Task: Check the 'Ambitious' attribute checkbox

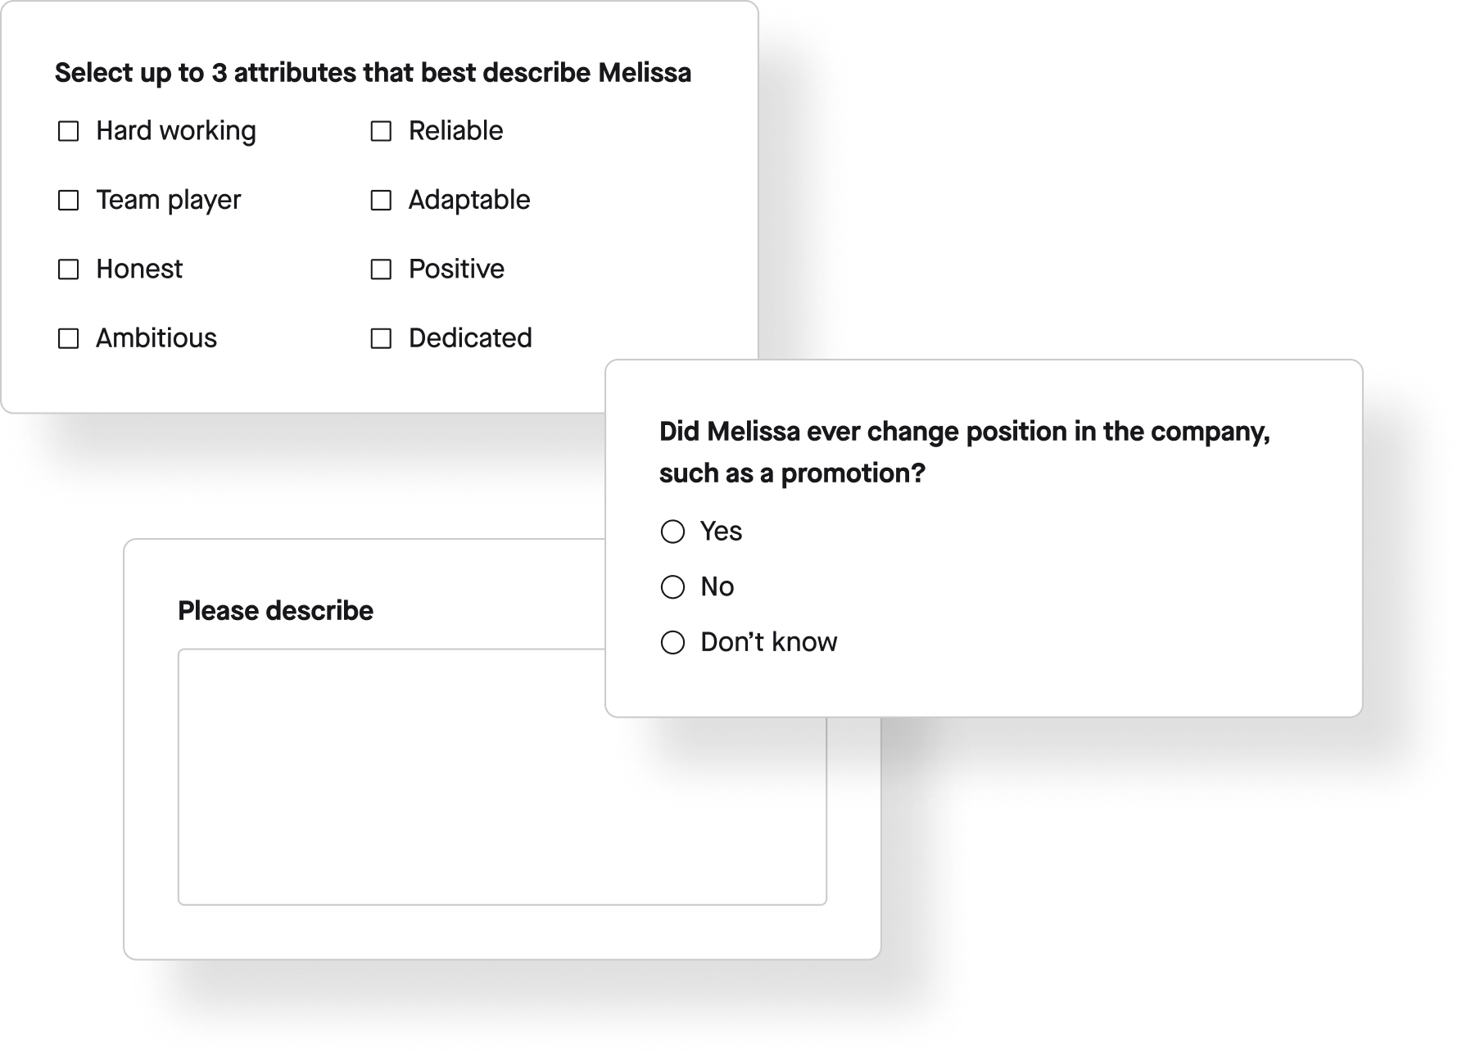Action: [x=67, y=337]
